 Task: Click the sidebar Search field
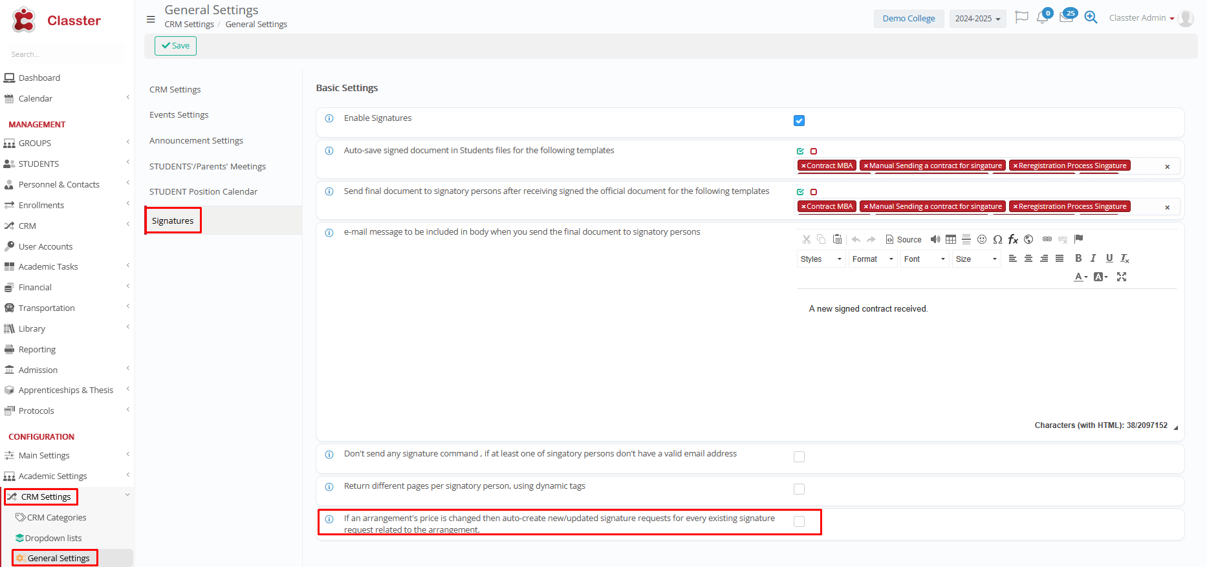pyautogui.click(x=65, y=54)
